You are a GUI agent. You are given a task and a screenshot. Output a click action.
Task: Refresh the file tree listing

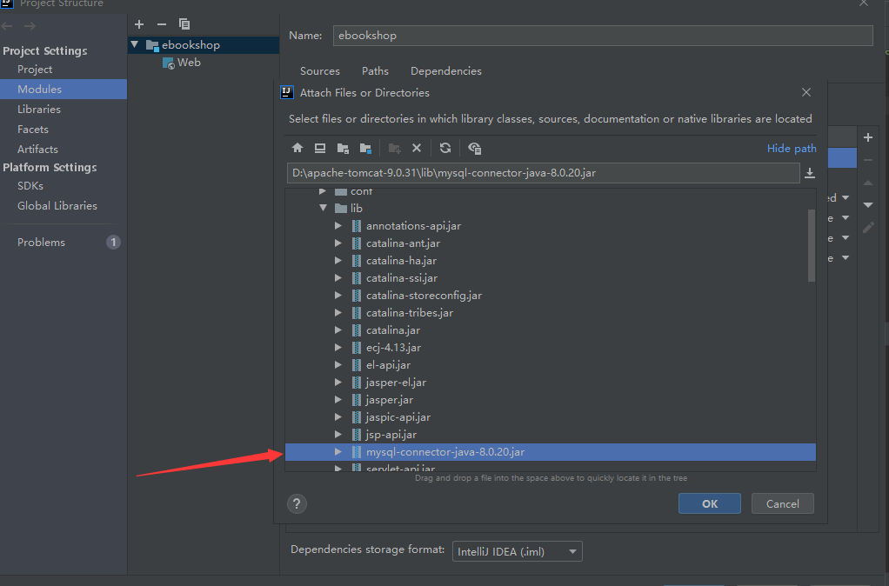(445, 148)
